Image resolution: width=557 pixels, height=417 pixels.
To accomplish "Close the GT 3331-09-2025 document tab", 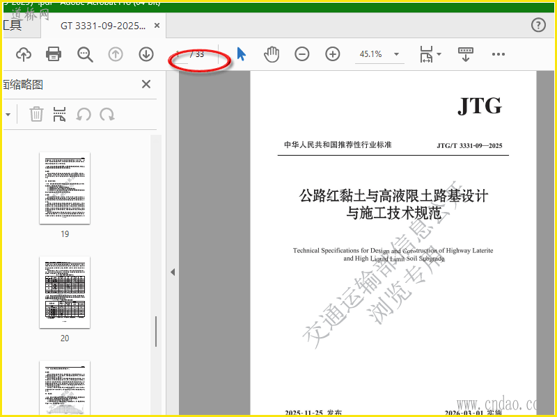I will pyautogui.click(x=157, y=26).
